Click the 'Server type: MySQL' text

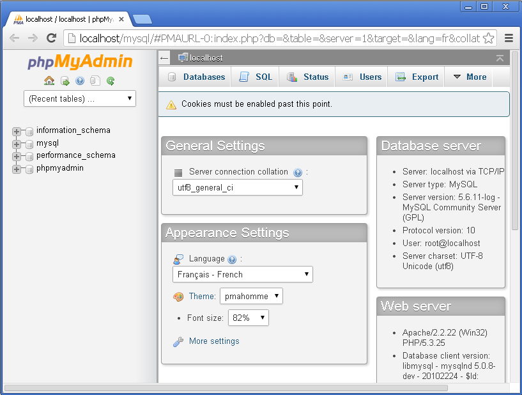click(440, 185)
